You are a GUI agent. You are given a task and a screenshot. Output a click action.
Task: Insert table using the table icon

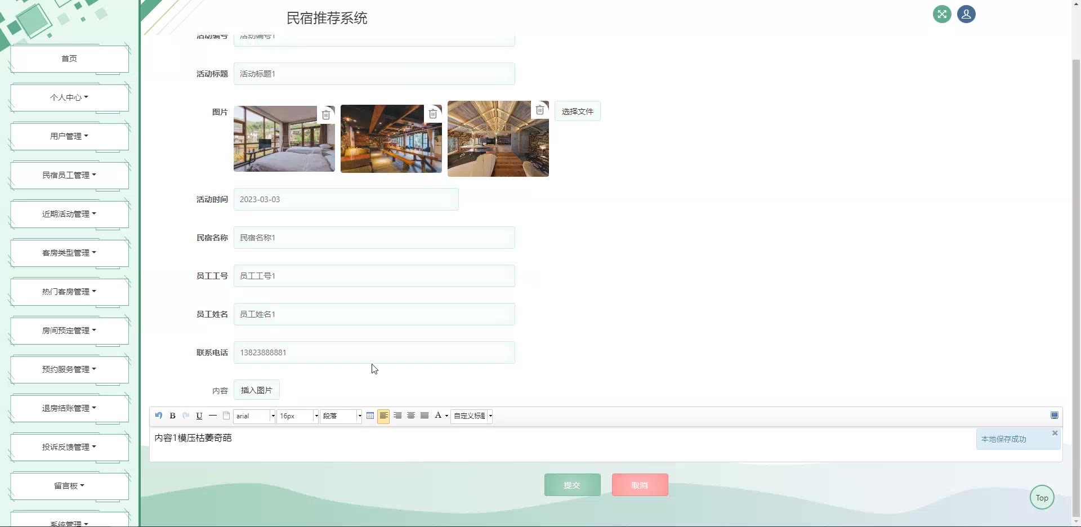click(370, 416)
